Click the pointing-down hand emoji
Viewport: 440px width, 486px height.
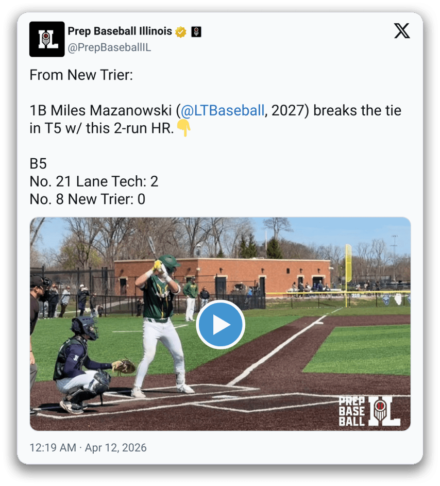click(x=184, y=128)
